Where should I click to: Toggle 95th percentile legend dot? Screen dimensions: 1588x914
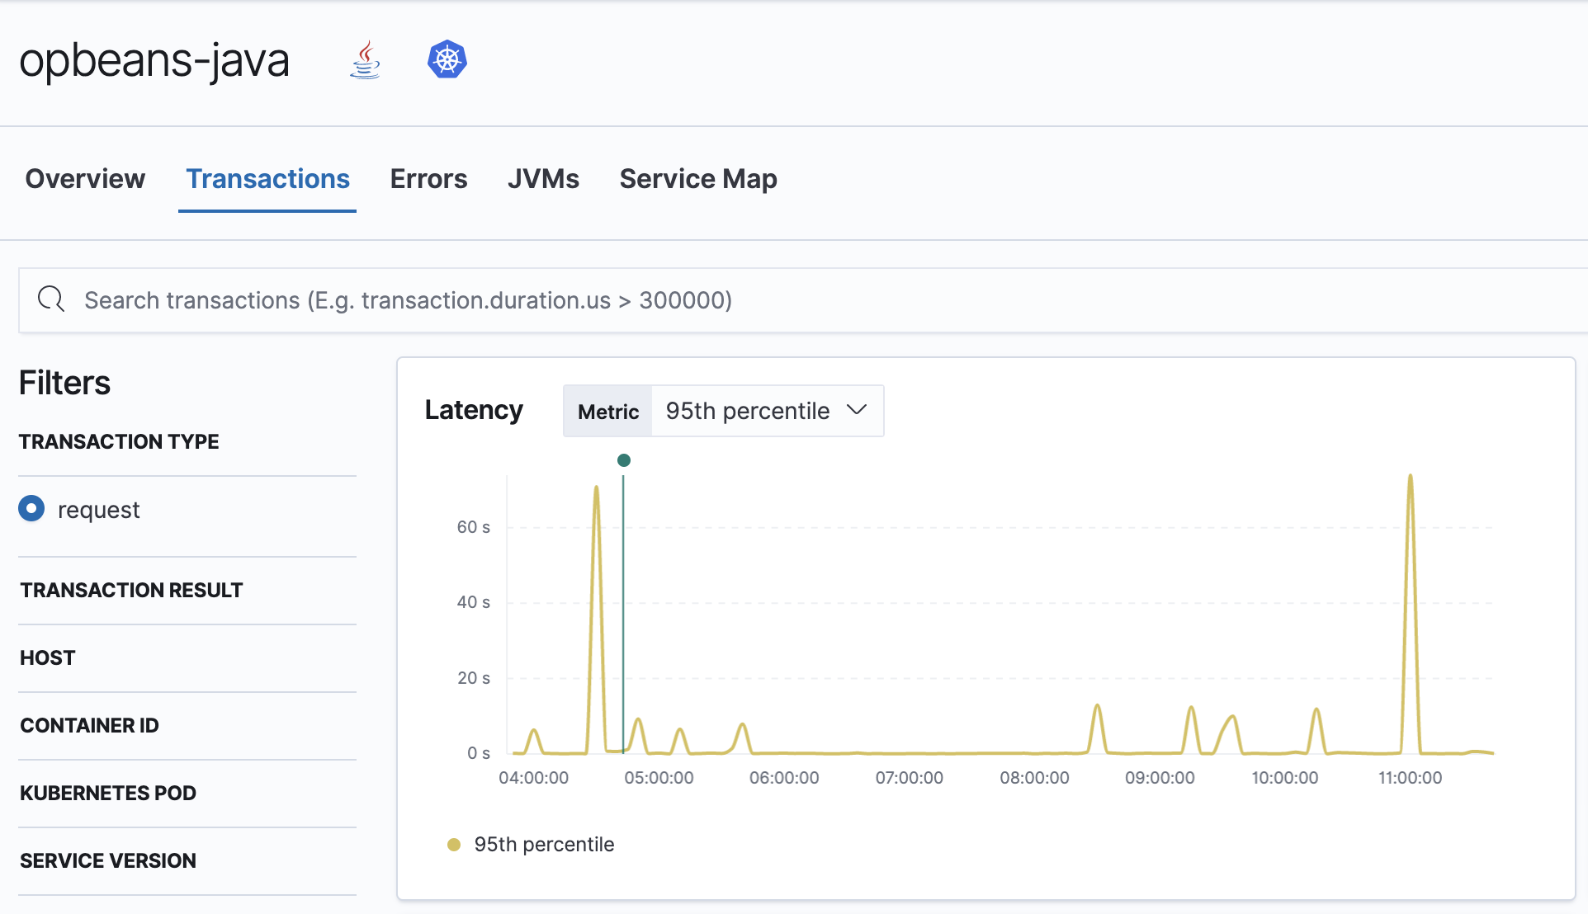453,845
